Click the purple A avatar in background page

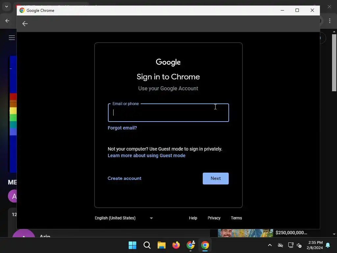tap(13, 196)
